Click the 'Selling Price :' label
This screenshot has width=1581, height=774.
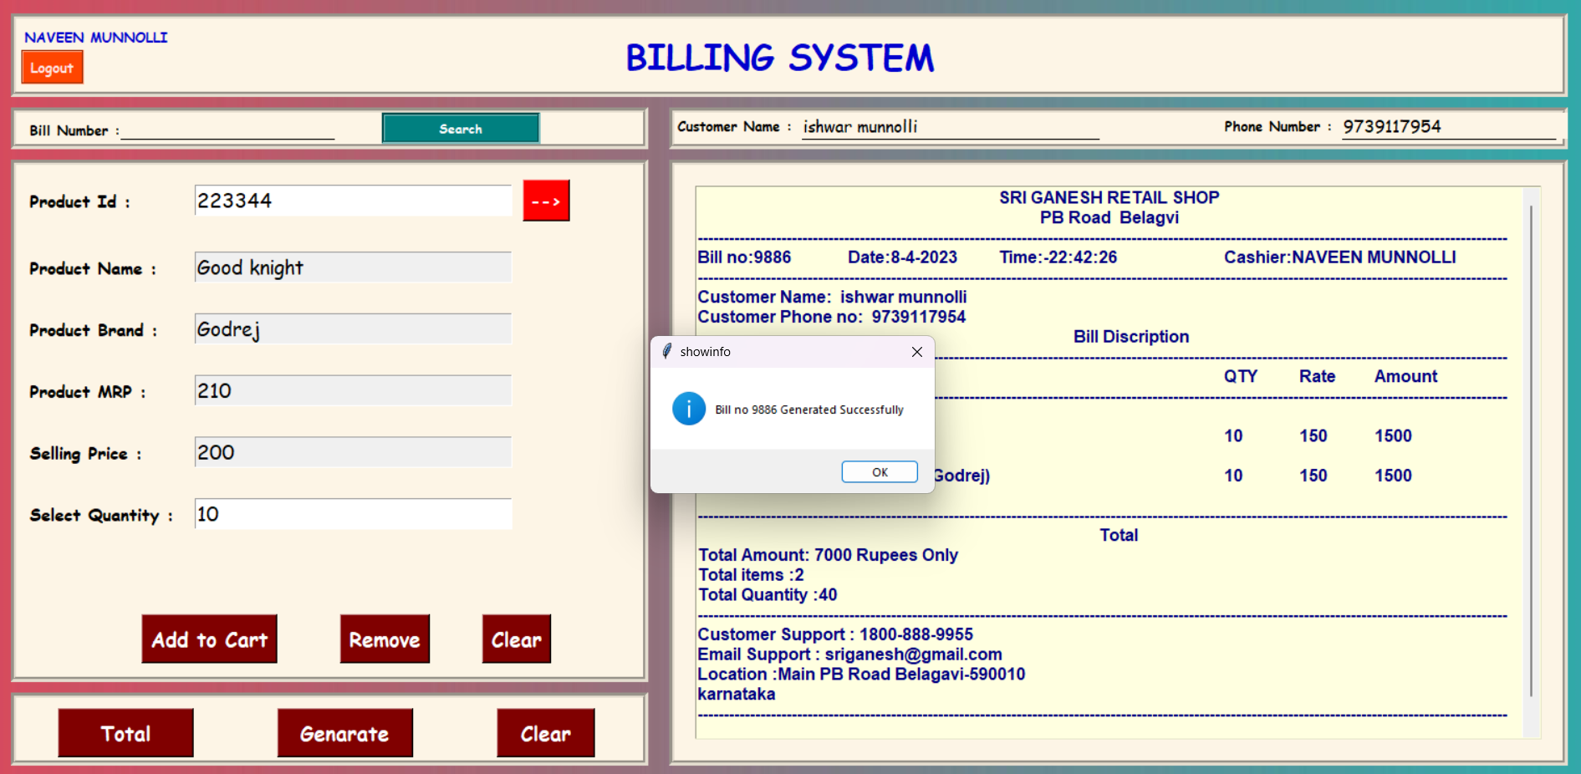click(x=85, y=453)
